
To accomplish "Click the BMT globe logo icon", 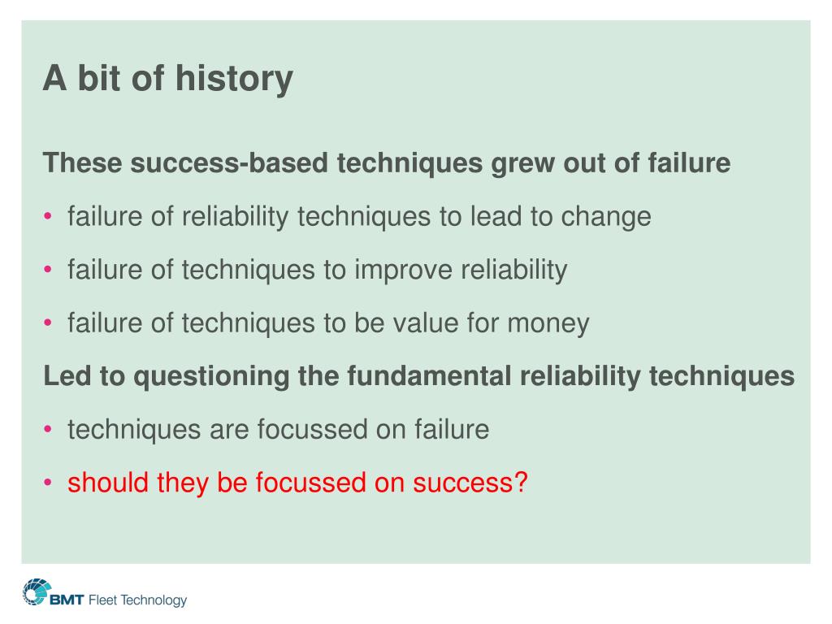I will (x=37, y=591).
